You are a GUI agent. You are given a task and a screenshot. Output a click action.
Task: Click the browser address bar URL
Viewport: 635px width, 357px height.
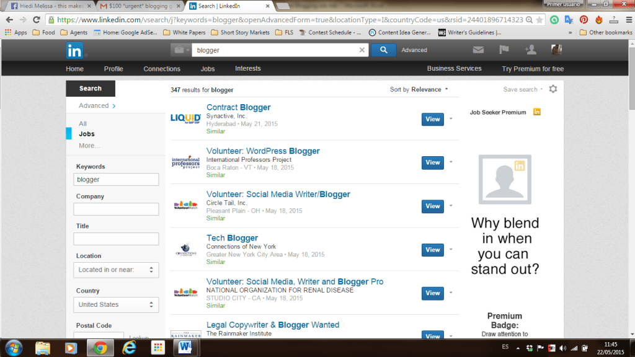pos(290,20)
